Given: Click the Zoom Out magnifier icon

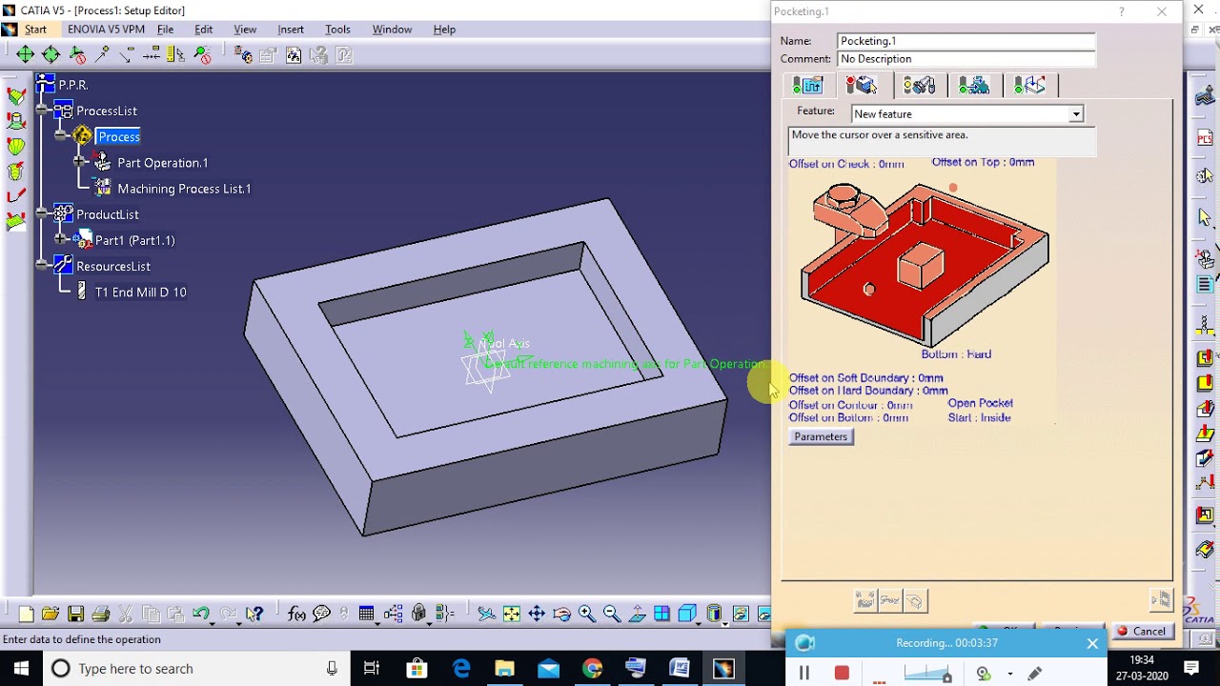Looking at the screenshot, I should pos(612,615).
